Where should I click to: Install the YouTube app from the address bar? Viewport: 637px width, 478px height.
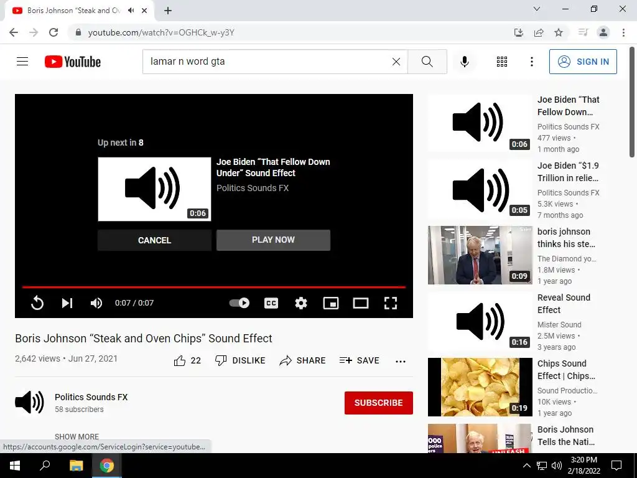click(519, 32)
